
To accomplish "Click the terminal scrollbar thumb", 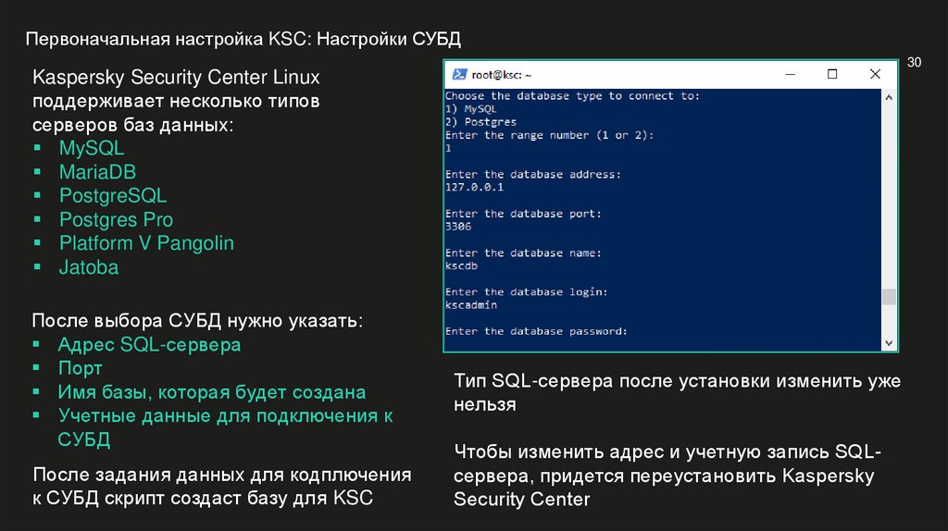I will tap(889, 297).
